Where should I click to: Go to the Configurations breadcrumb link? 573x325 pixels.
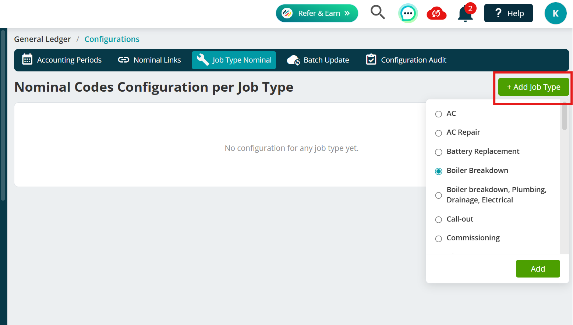112,39
